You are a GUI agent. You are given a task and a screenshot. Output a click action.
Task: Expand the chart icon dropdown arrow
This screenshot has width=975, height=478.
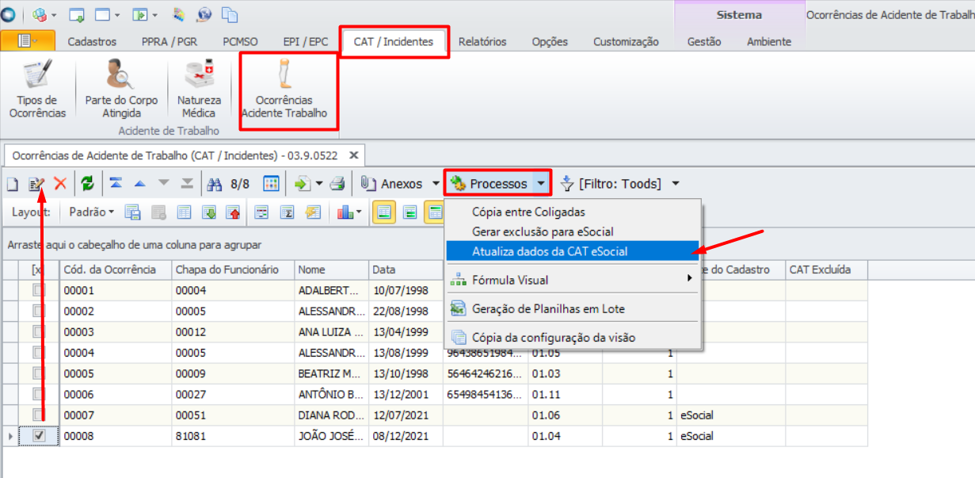(x=359, y=212)
